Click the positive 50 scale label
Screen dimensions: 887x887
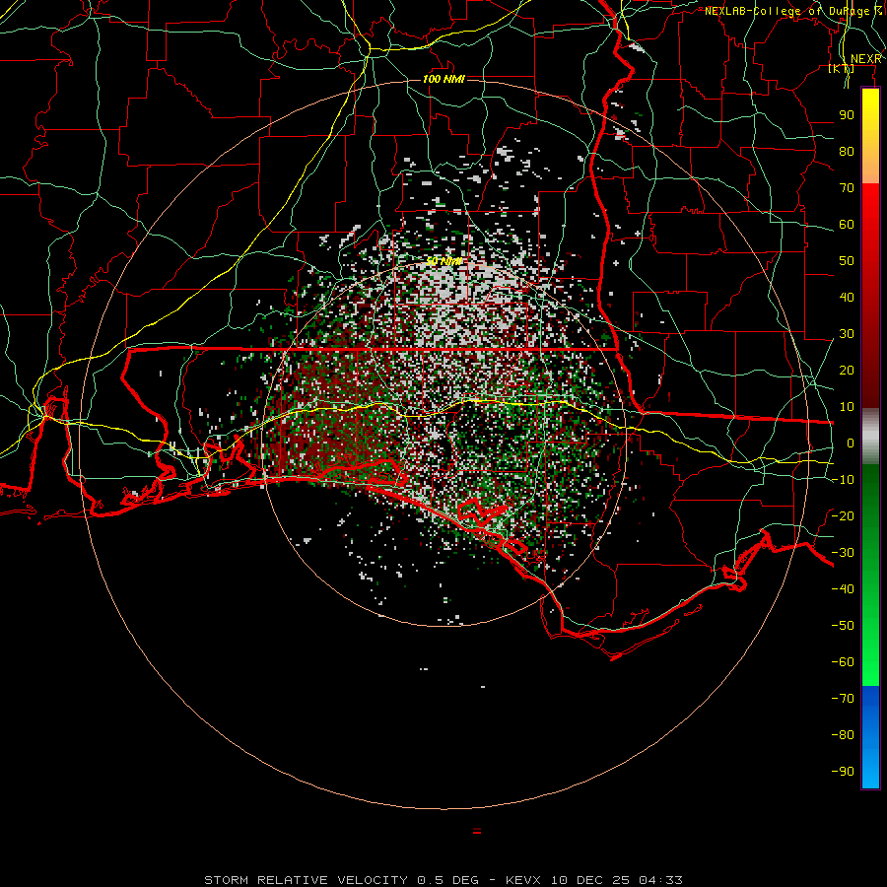point(847,261)
